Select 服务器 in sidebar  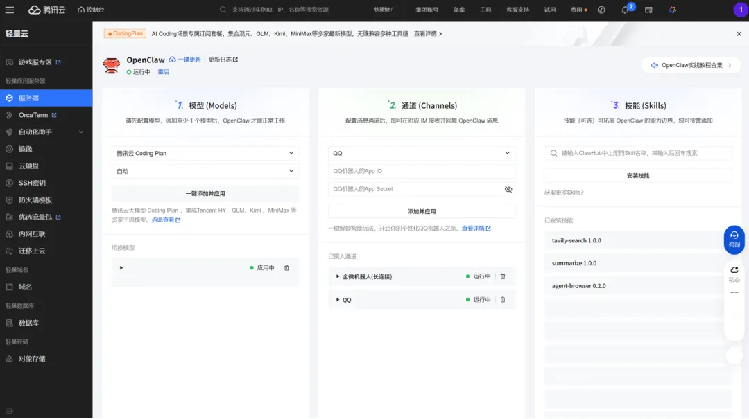[46, 98]
